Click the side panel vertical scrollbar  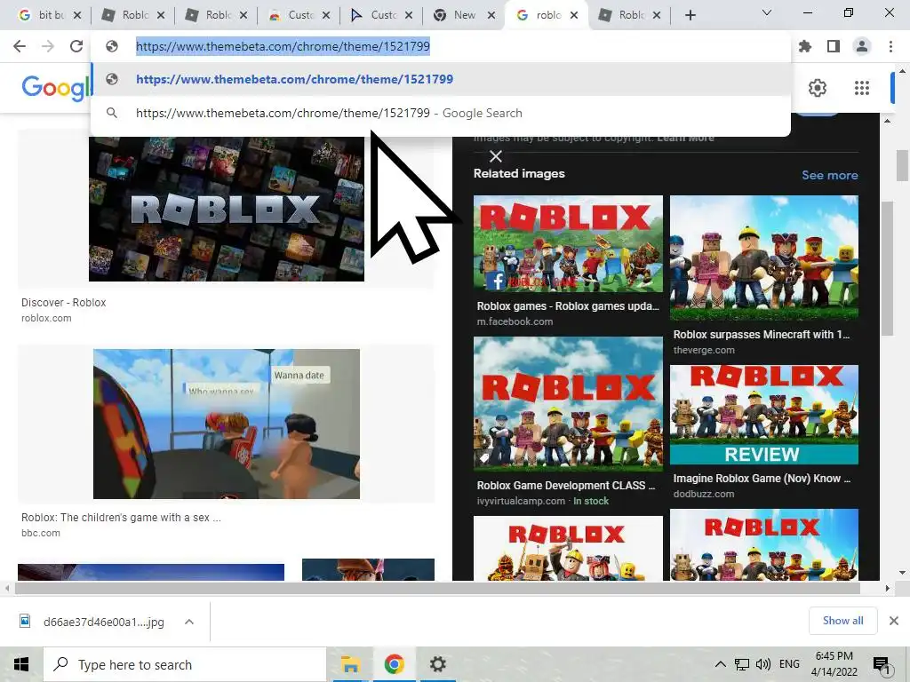887,268
